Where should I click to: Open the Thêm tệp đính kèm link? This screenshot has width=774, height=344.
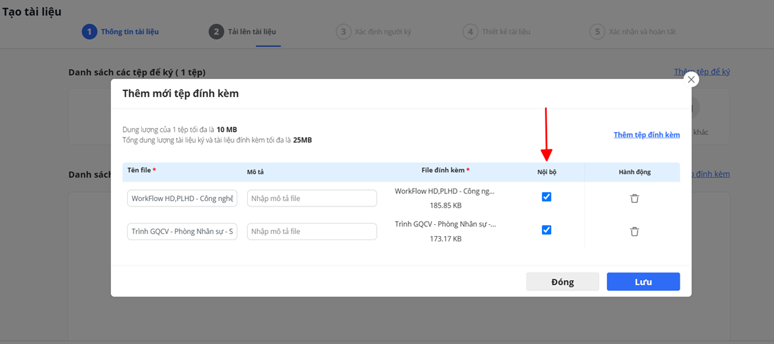[x=646, y=135]
